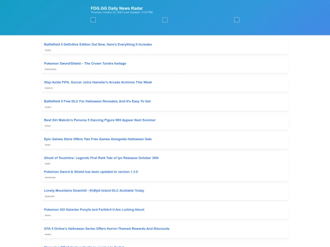Open the FDG.GG Daily News Radar title
The width and height of the screenshot is (330, 247).
117,8
